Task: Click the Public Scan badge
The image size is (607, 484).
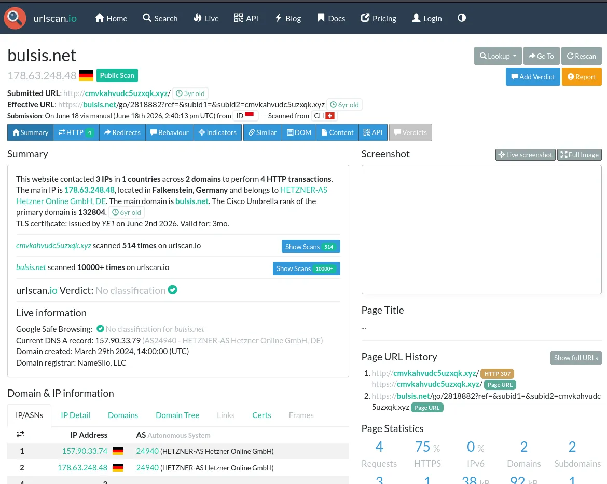Action: (x=117, y=75)
